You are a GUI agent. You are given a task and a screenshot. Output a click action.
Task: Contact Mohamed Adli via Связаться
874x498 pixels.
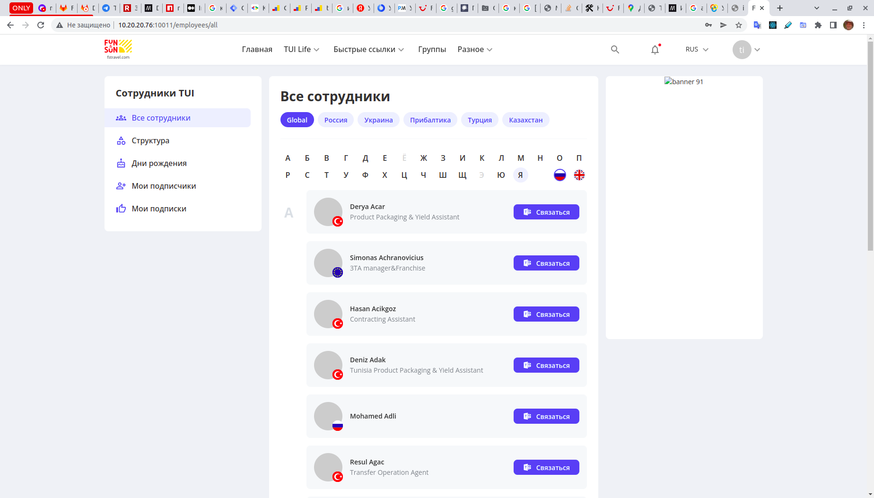click(x=546, y=416)
